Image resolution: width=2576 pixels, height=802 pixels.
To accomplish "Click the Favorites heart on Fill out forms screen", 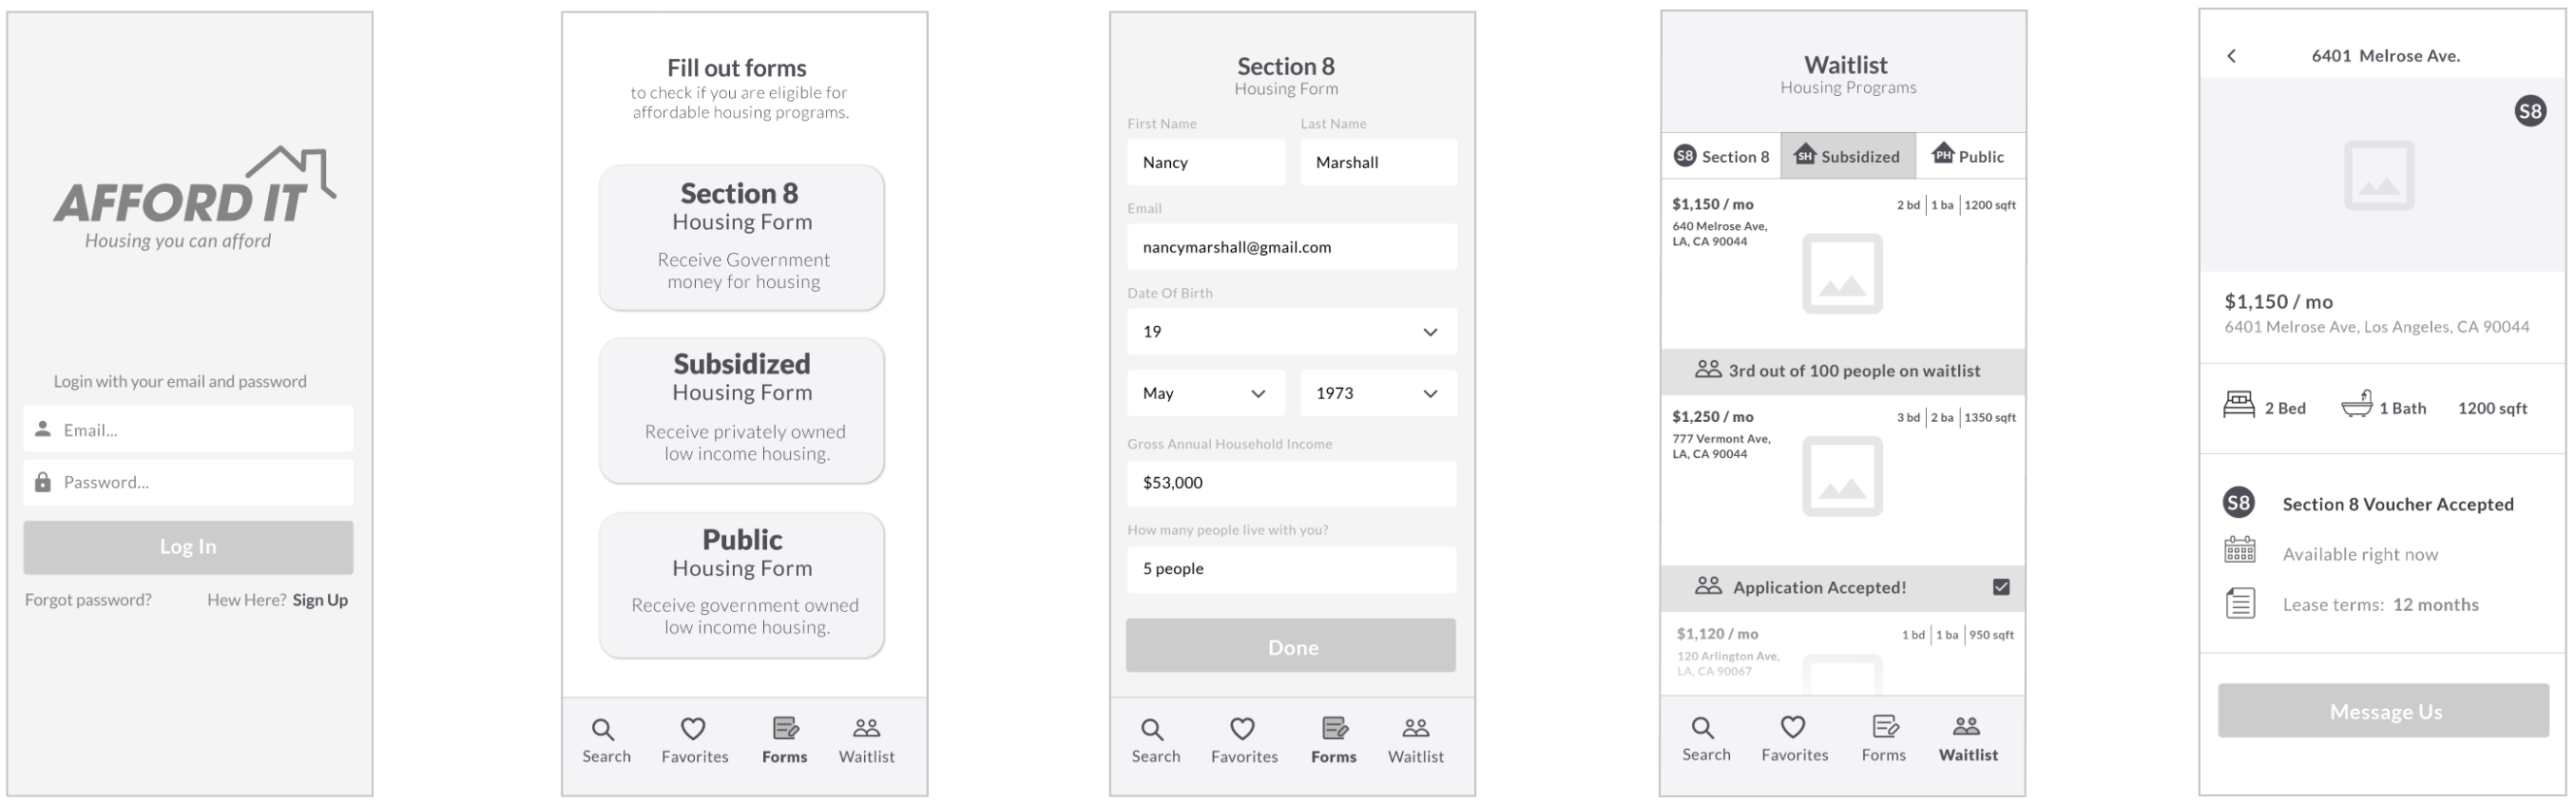I will (693, 729).
